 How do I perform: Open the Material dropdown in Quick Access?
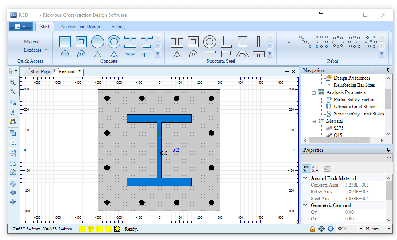(45, 41)
